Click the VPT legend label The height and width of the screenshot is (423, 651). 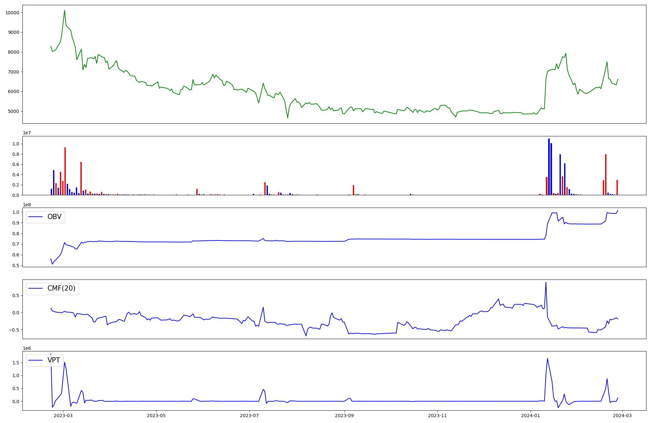click(x=54, y=360)
